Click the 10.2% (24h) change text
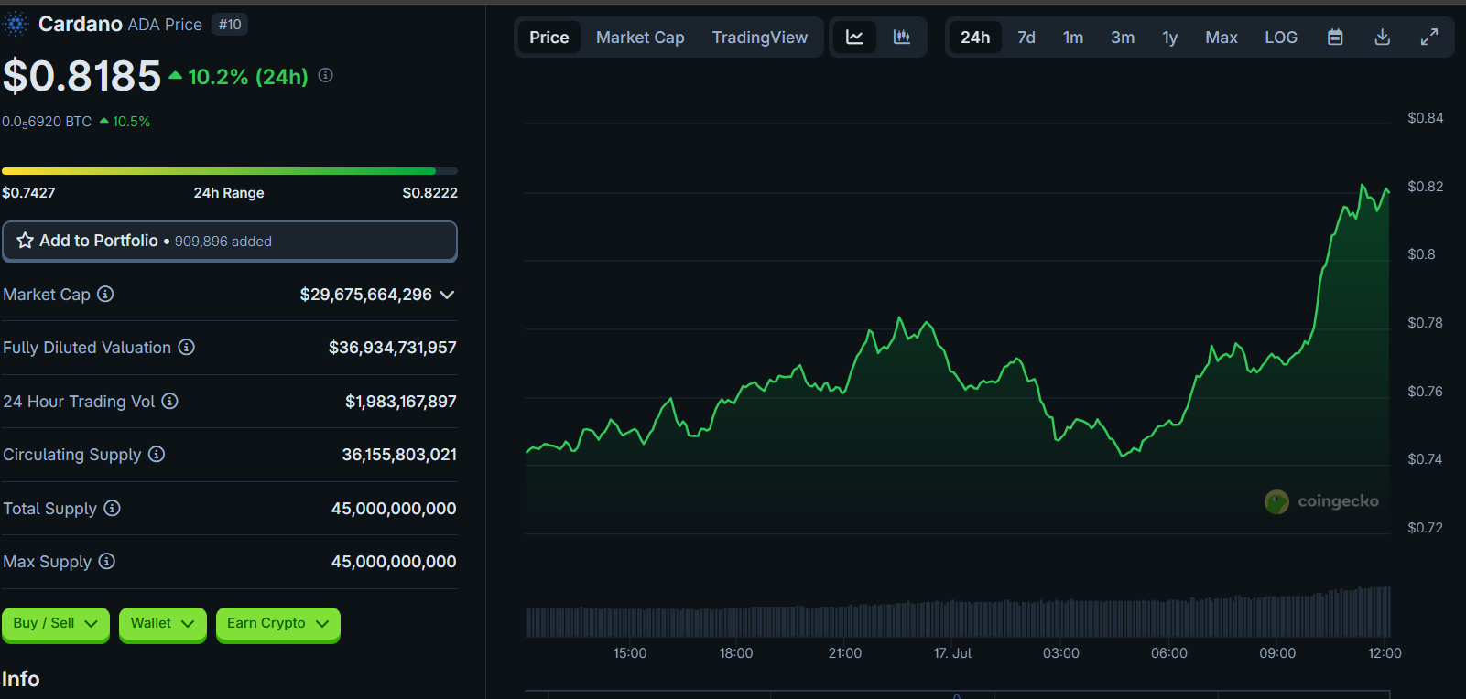This screenshot has width=1466, height=699. [x=248, y=77]
